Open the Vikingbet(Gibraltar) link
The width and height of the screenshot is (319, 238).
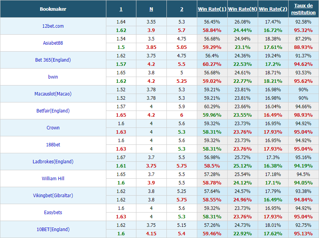point(53,196)
